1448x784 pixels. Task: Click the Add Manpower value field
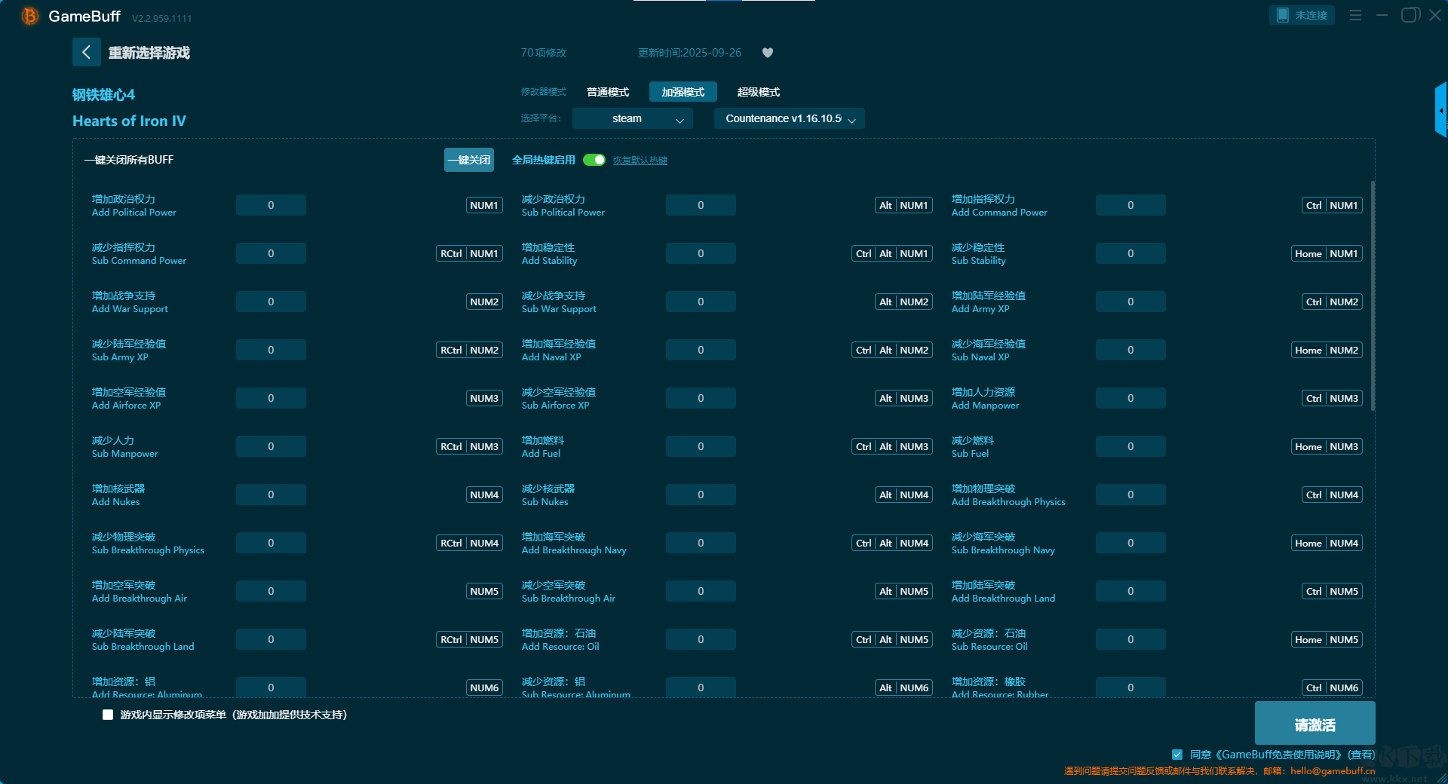pyautogui.click(x=1130, y=398)
